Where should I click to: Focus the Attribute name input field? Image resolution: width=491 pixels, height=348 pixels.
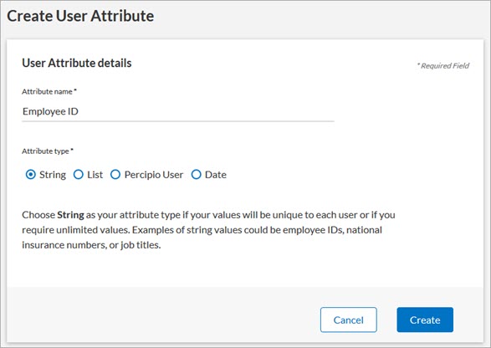pyautogui.click(x=178, y=112)
